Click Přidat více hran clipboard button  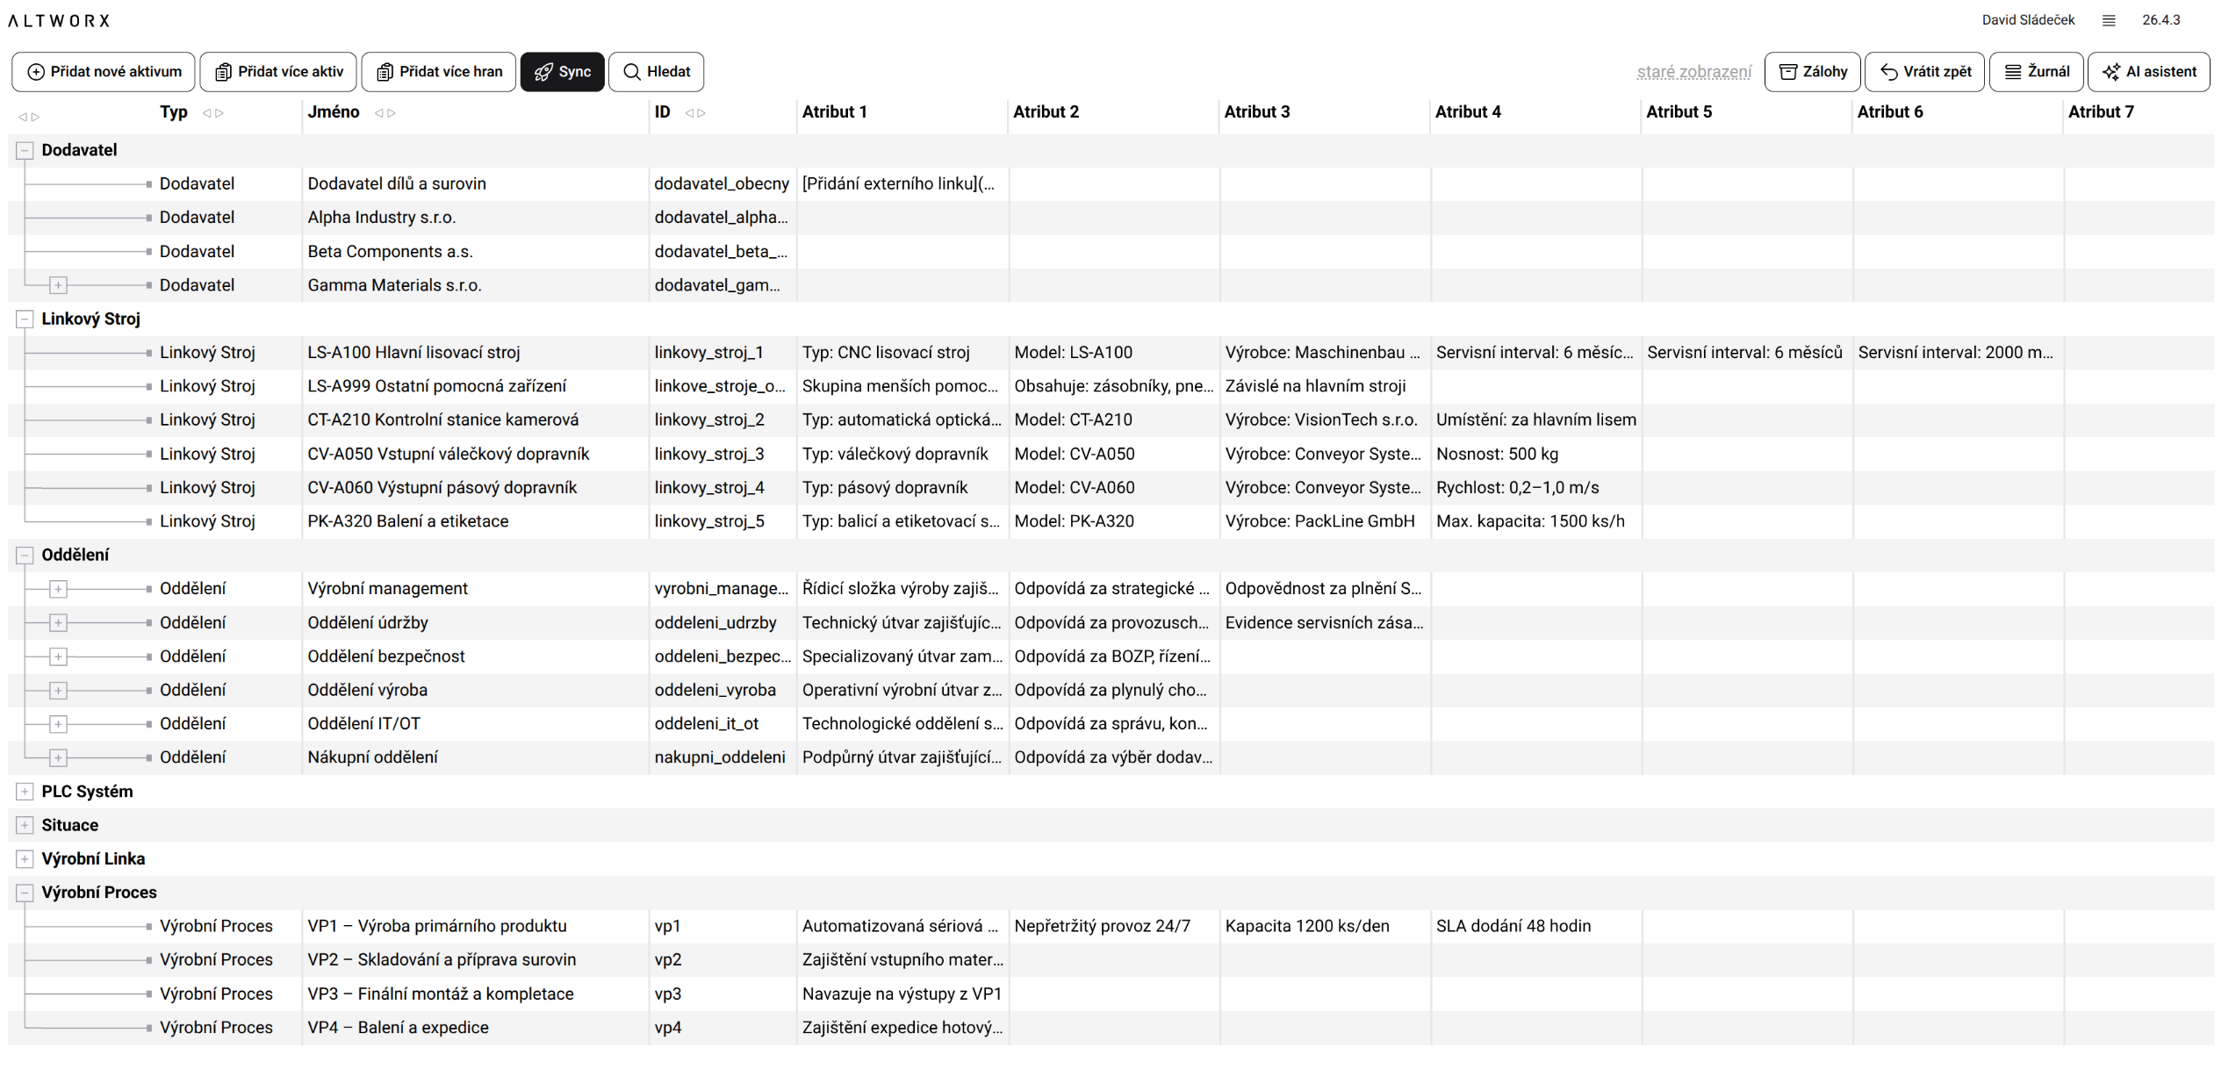441,72
